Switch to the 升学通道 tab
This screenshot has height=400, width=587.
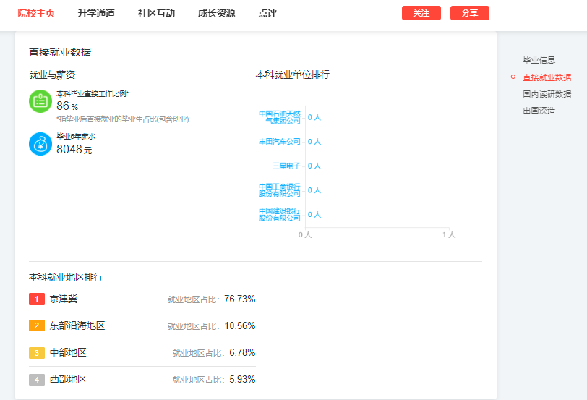tap(96, 13)
